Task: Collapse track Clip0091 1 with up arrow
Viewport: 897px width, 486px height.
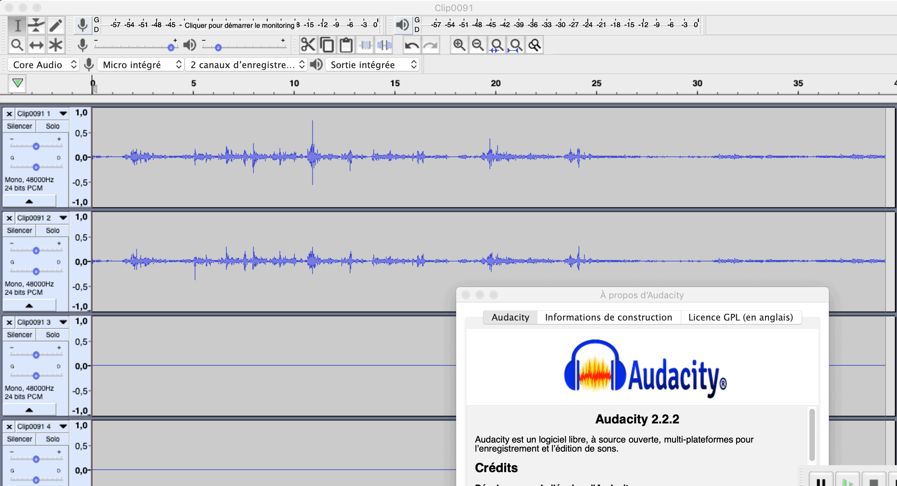Action: click(x=29, y=201)
